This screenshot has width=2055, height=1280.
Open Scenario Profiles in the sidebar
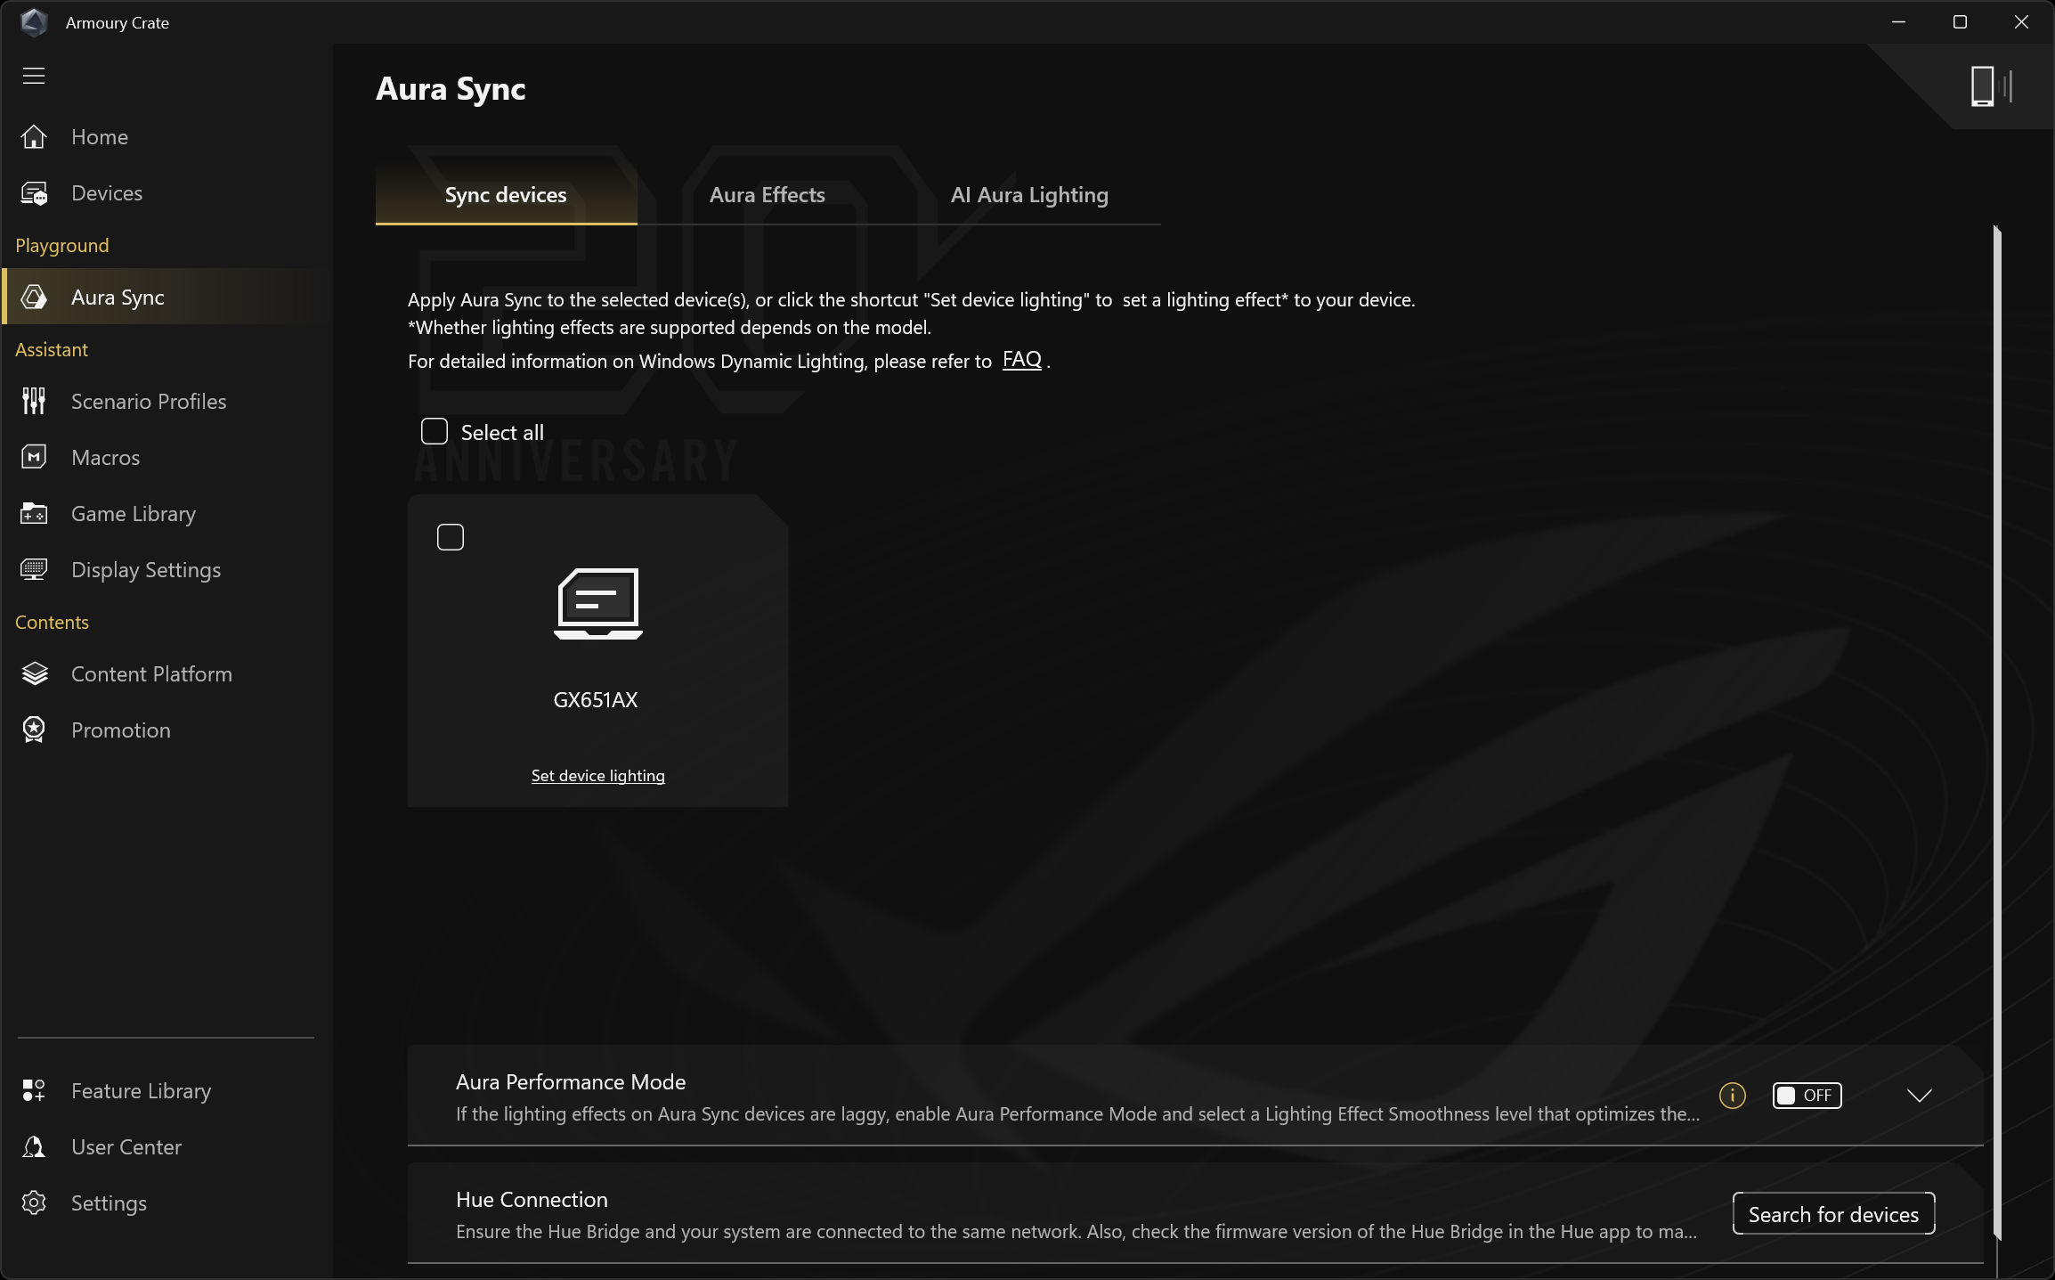pyautogui.click(x=166, y=401)
